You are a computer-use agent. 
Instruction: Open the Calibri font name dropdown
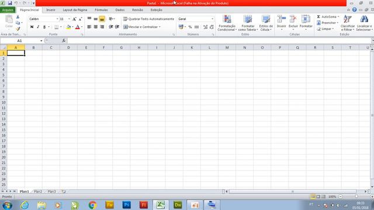point(57,19)
